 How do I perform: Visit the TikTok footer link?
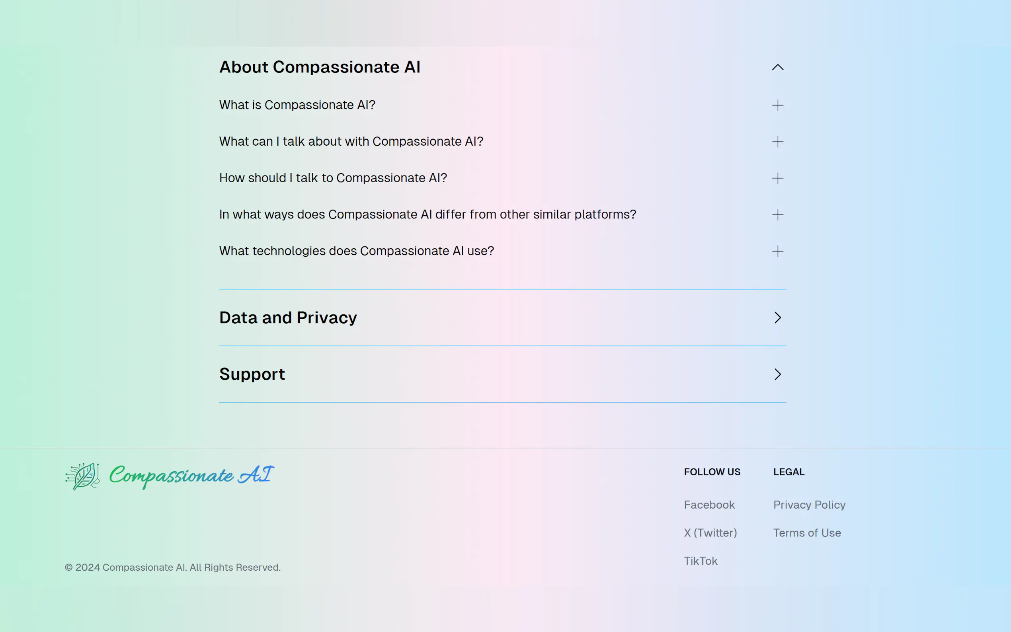(x=701, y=561)
